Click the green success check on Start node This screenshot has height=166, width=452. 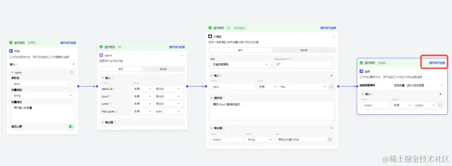(11, 42)
